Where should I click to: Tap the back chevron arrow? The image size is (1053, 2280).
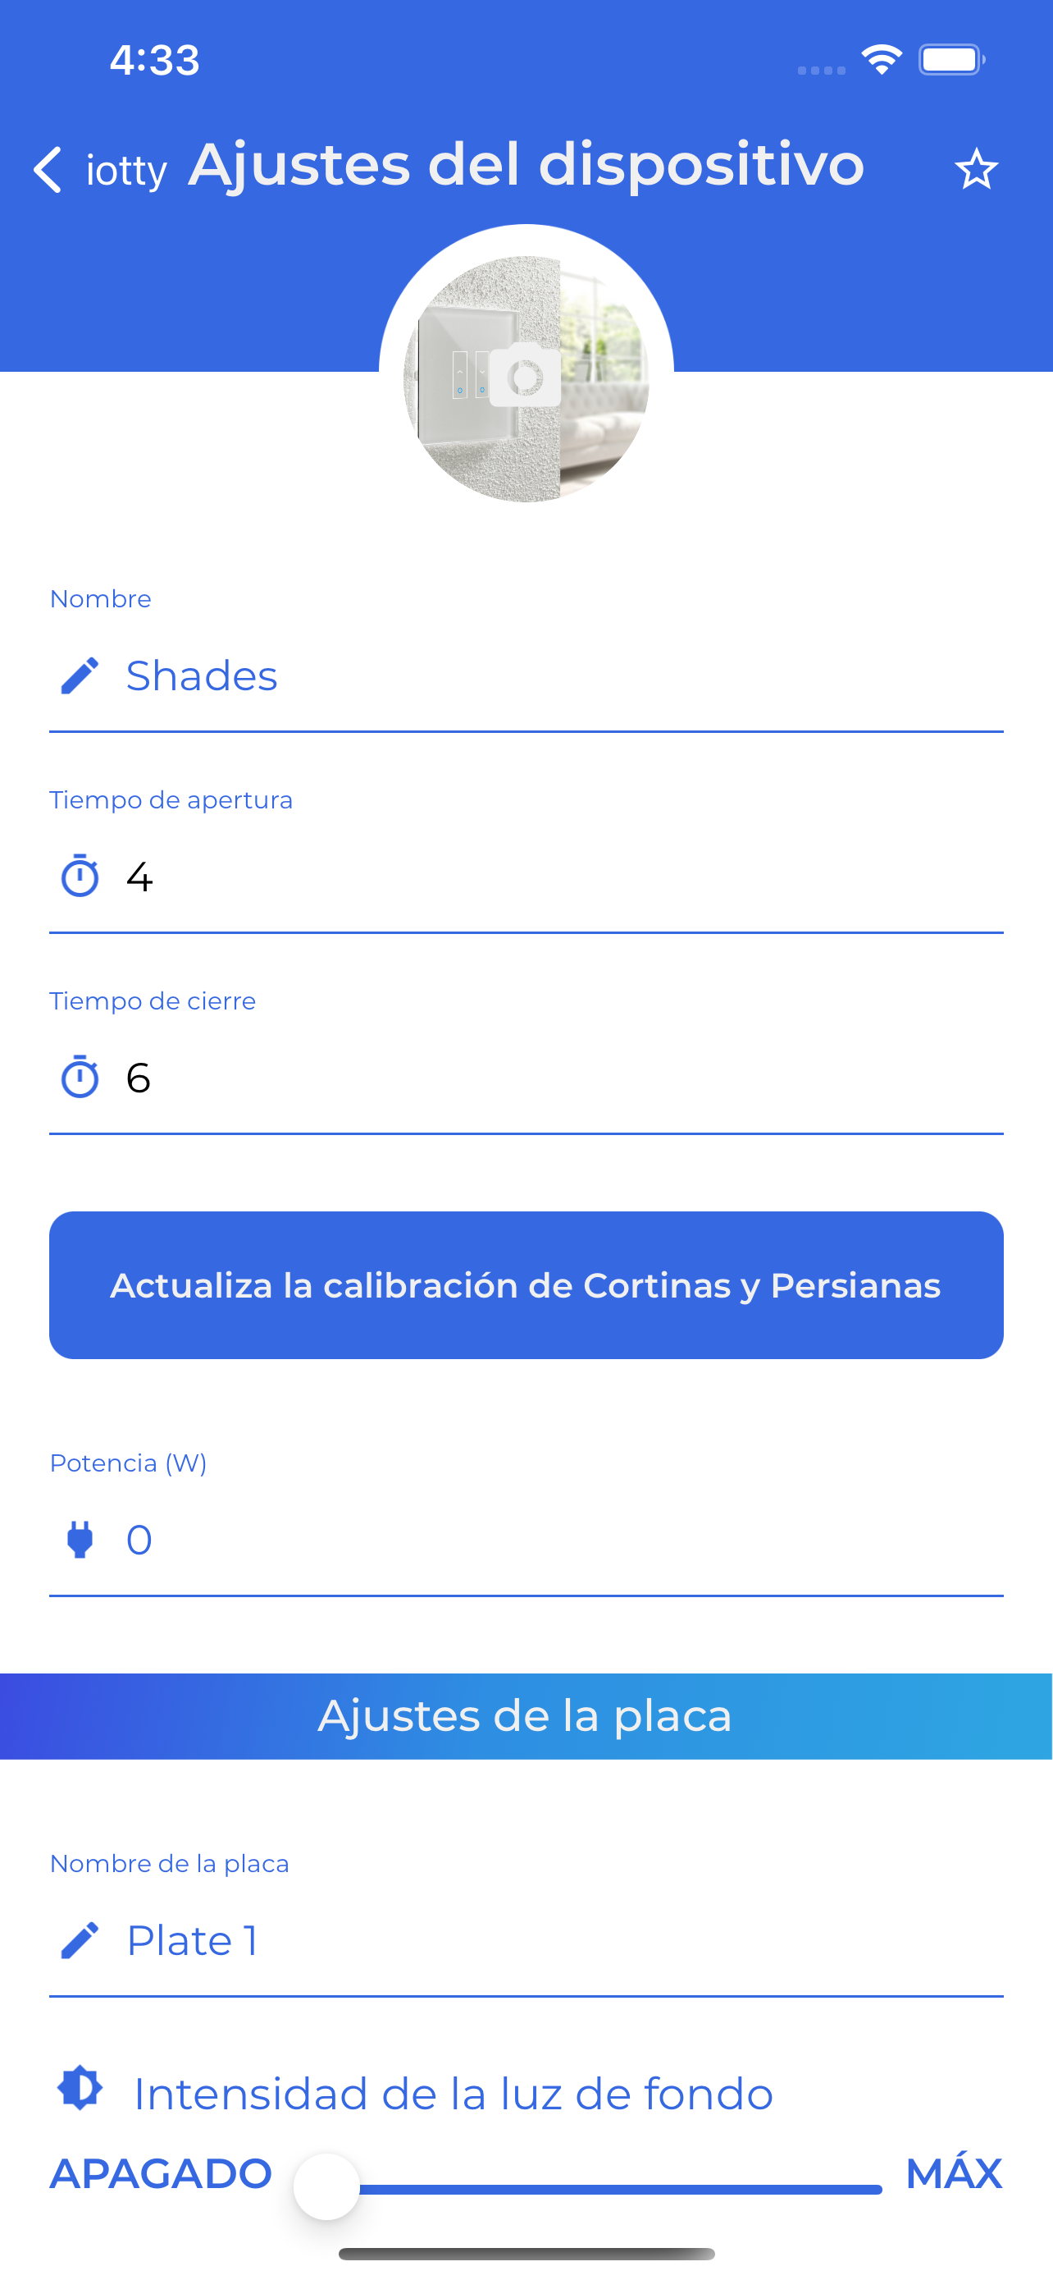point(48,169)
